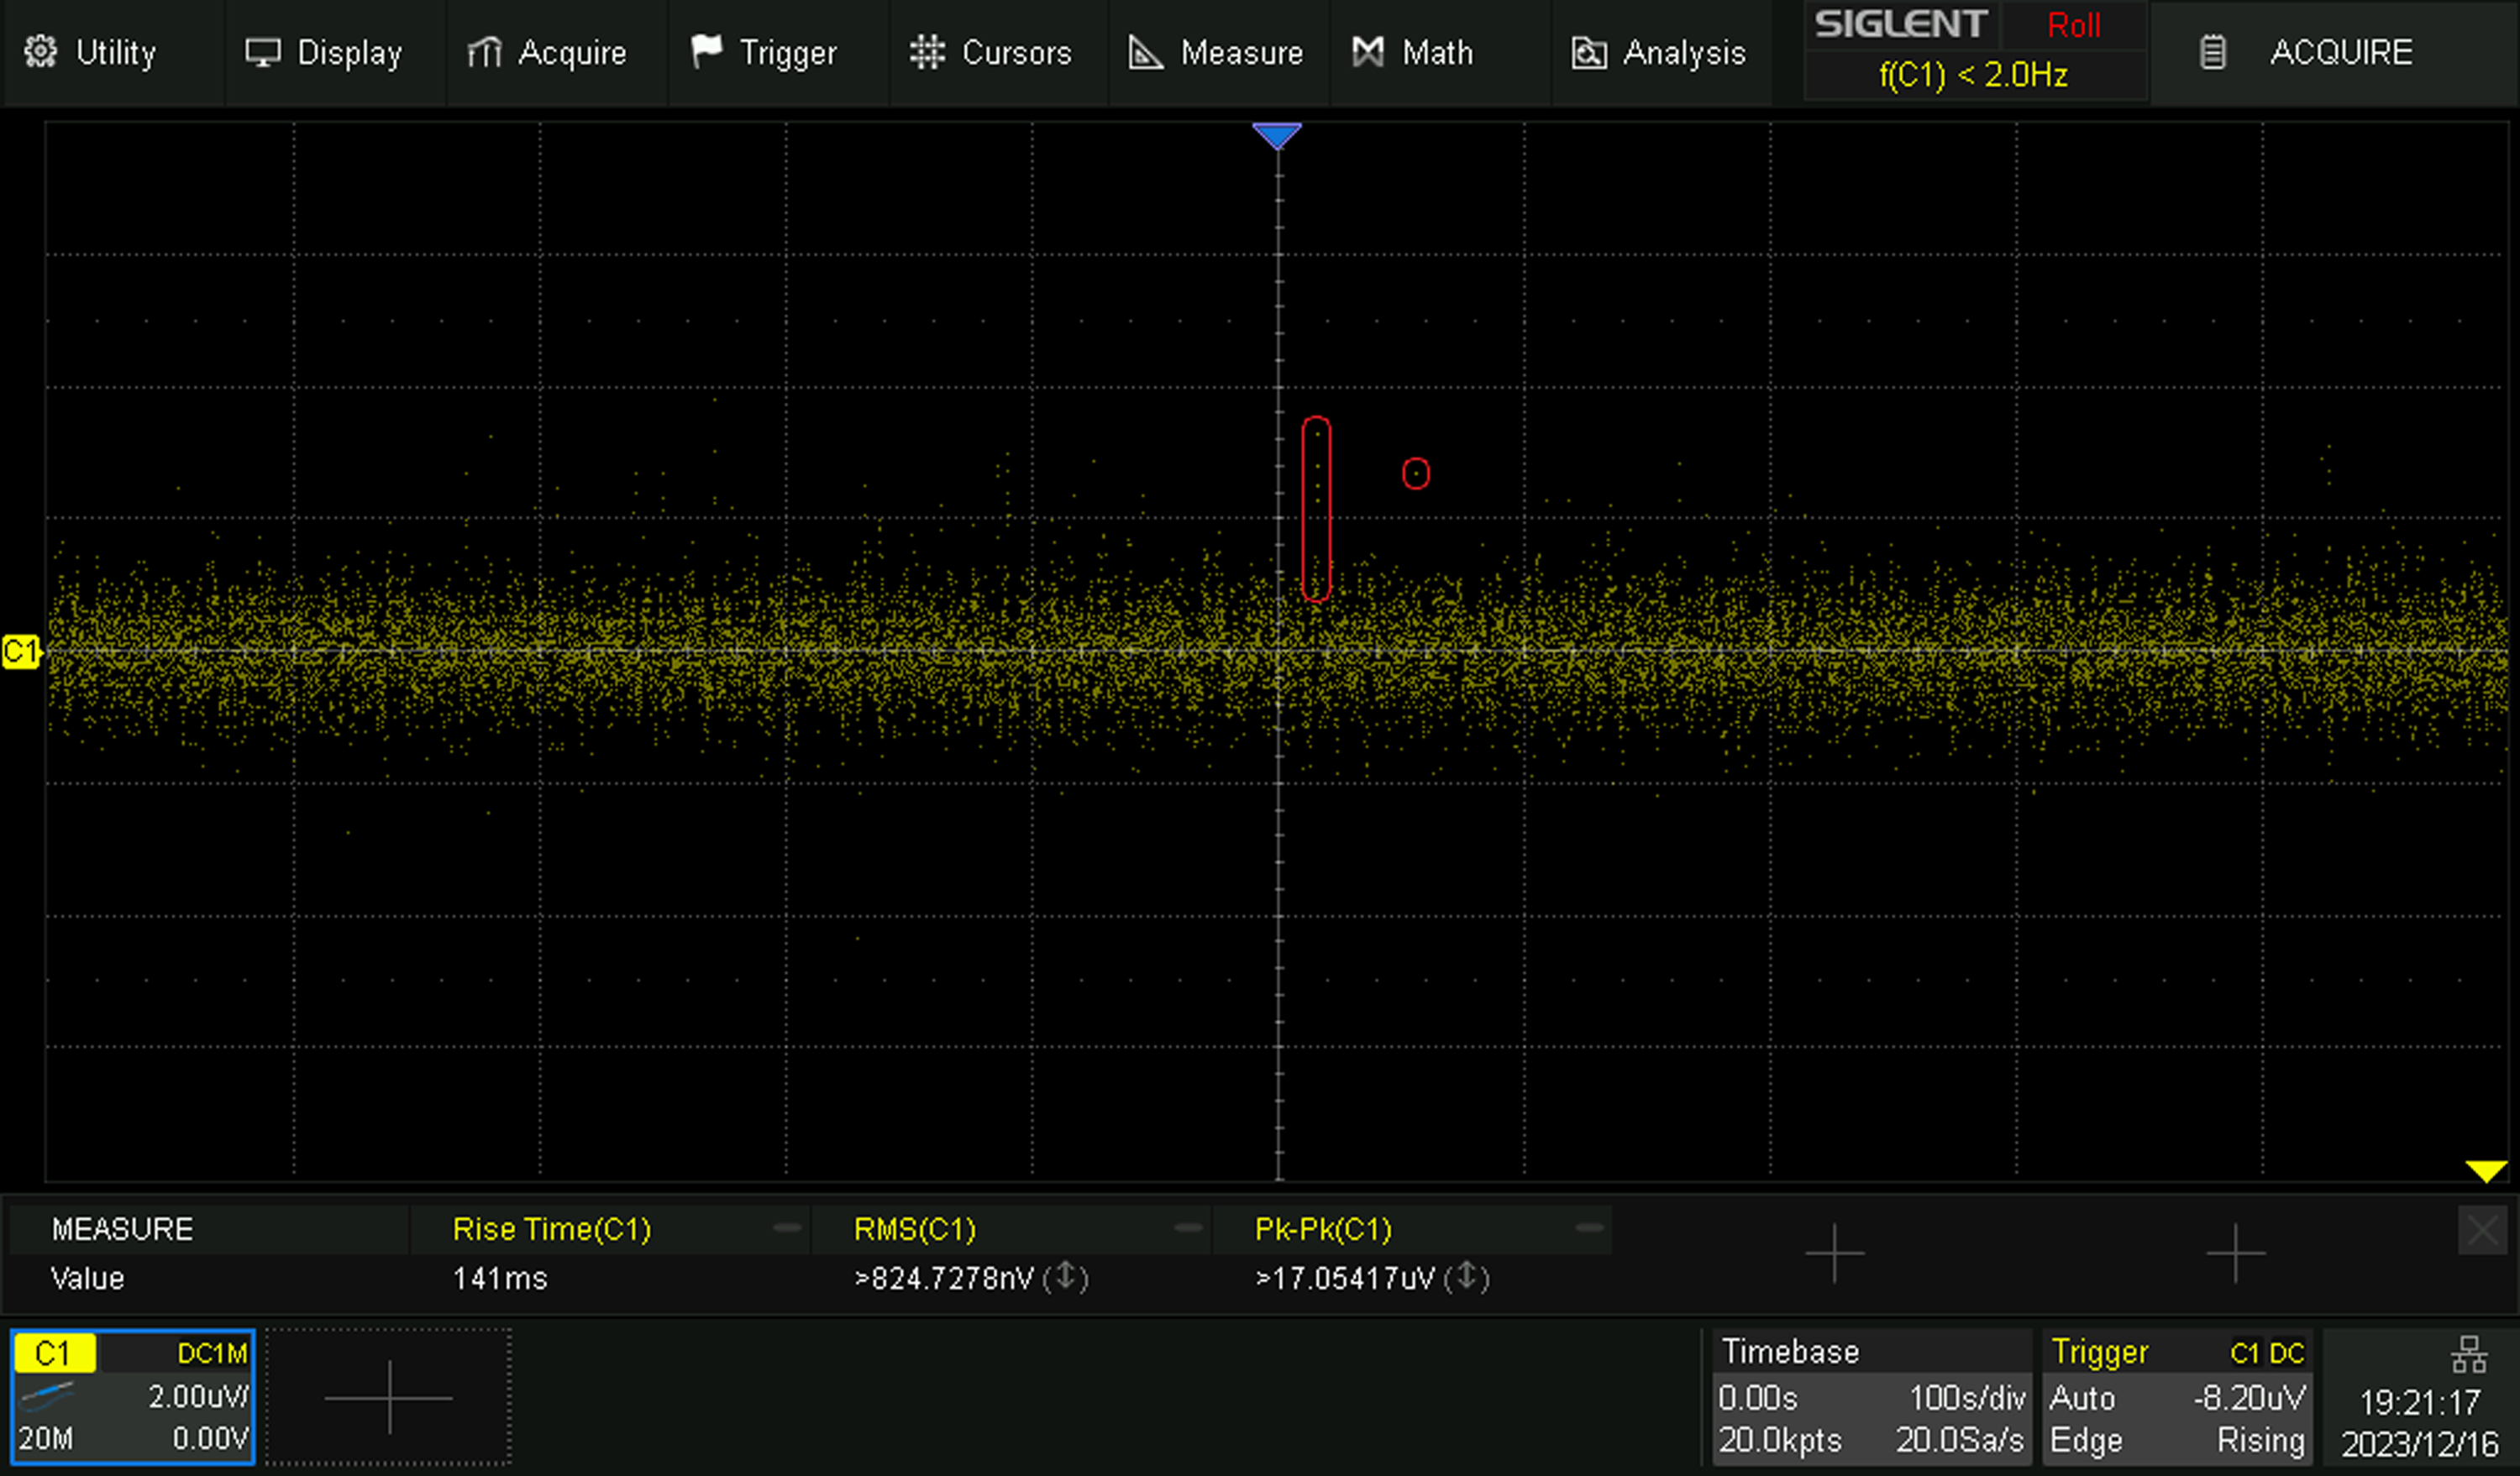Click the Utility gear icon

pos(41,52)
